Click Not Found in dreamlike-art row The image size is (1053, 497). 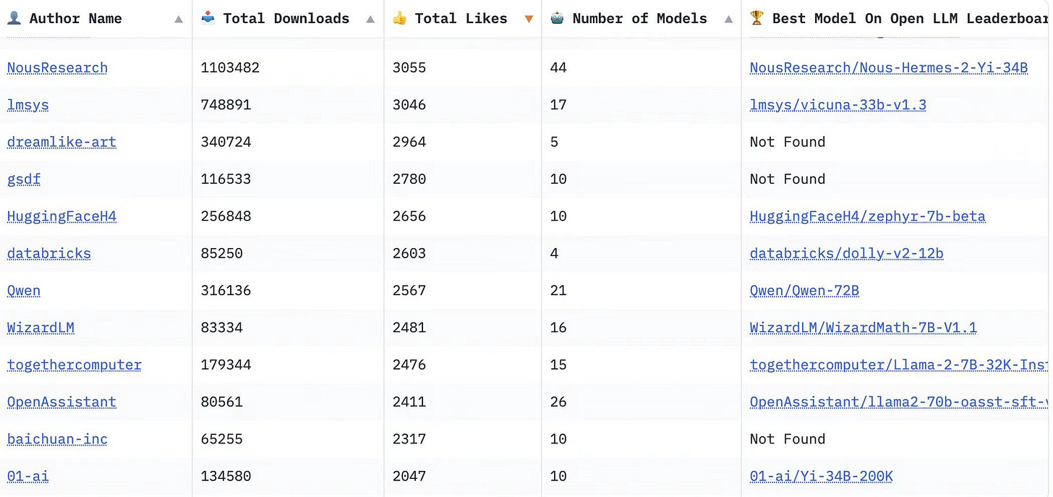788,142
